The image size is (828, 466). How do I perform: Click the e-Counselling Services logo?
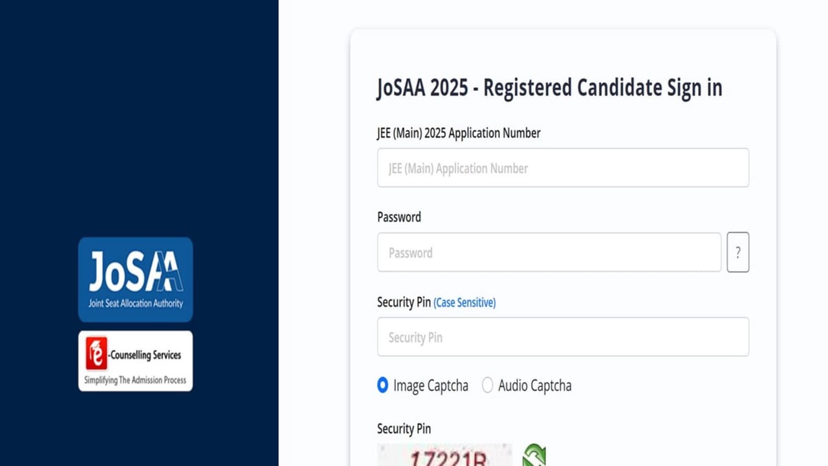tap(136, 361)
